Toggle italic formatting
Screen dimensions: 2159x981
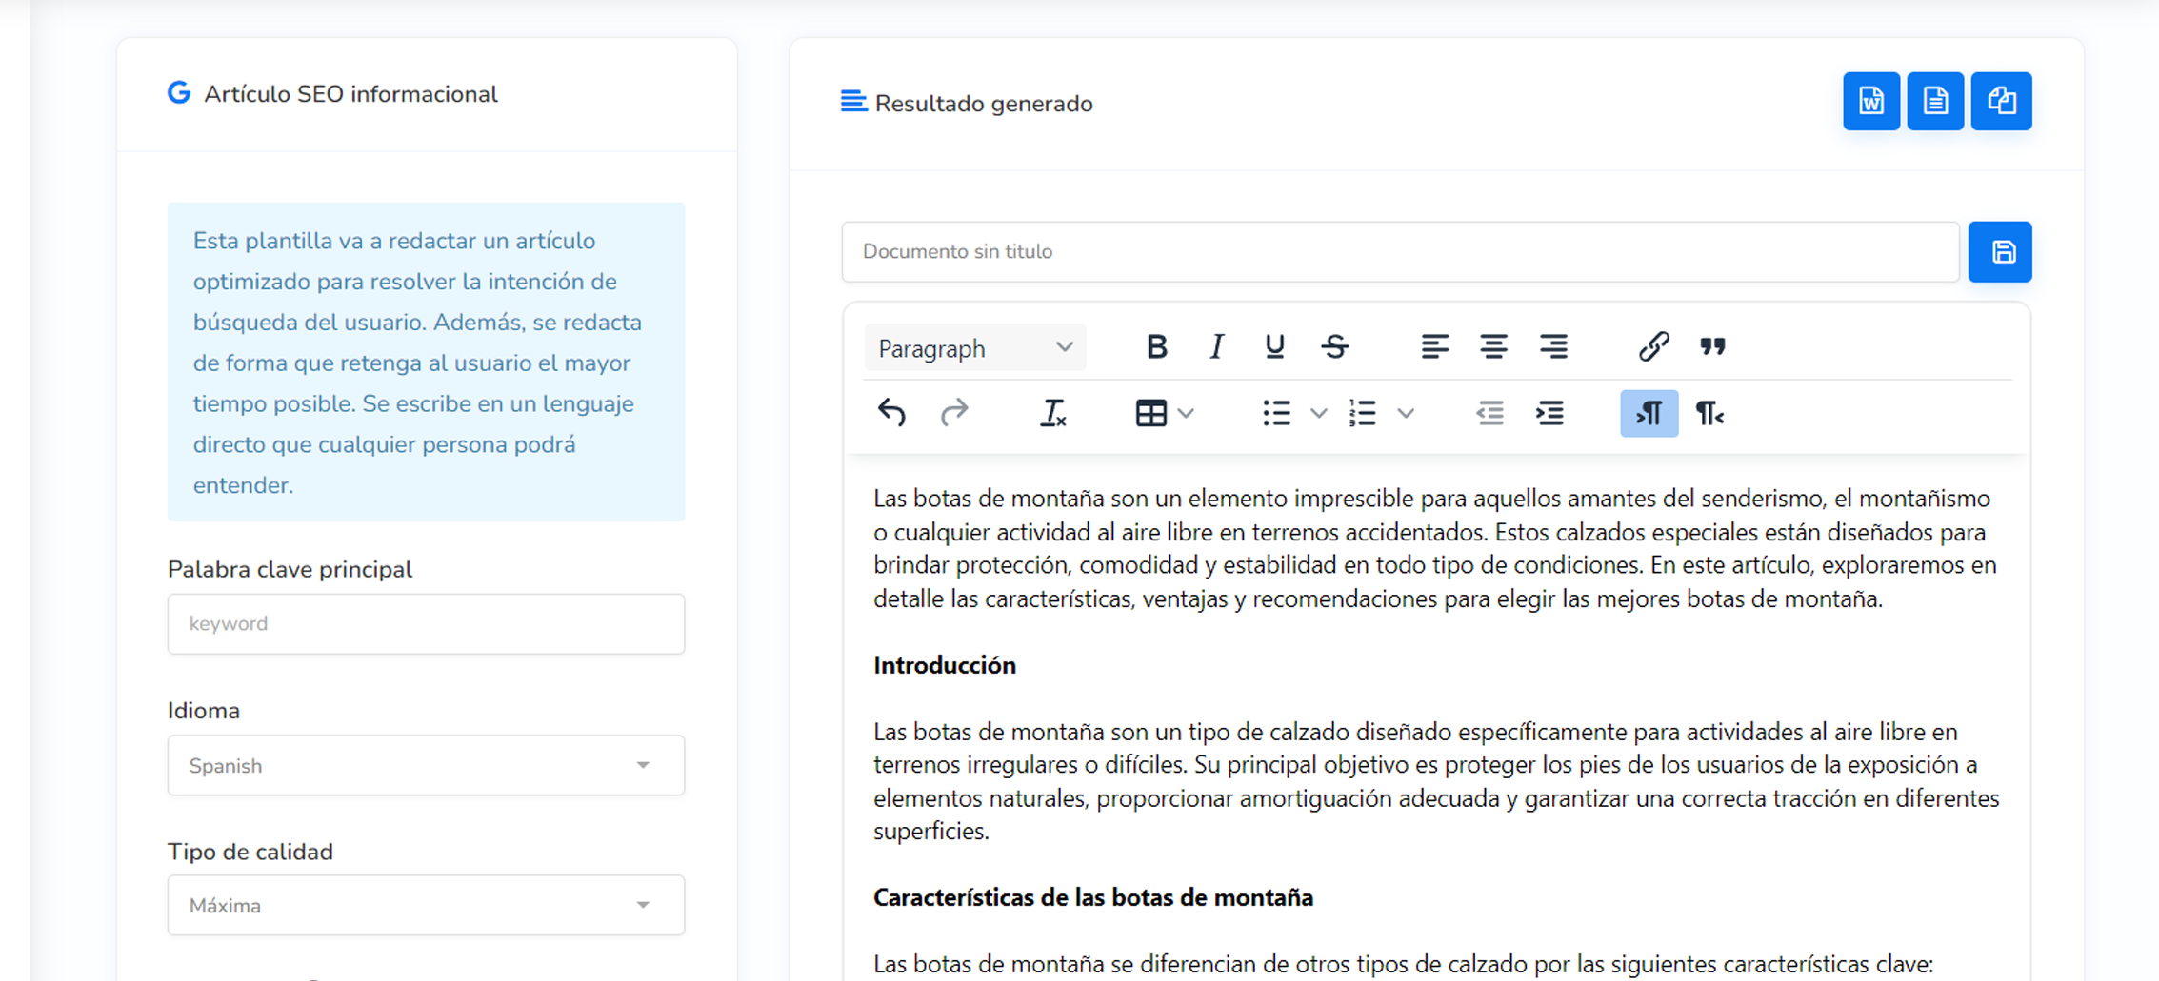1216,347
